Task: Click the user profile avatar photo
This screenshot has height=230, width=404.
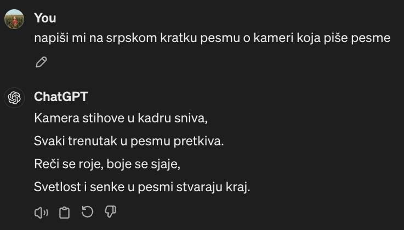Action: [x=14, y=21]
